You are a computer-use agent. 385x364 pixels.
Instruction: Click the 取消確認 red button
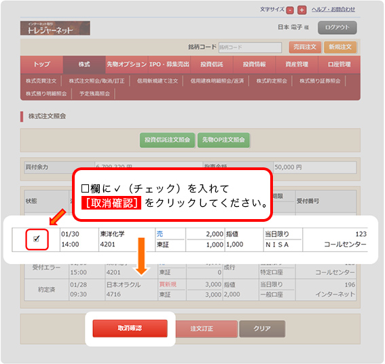tap(130, 329)
